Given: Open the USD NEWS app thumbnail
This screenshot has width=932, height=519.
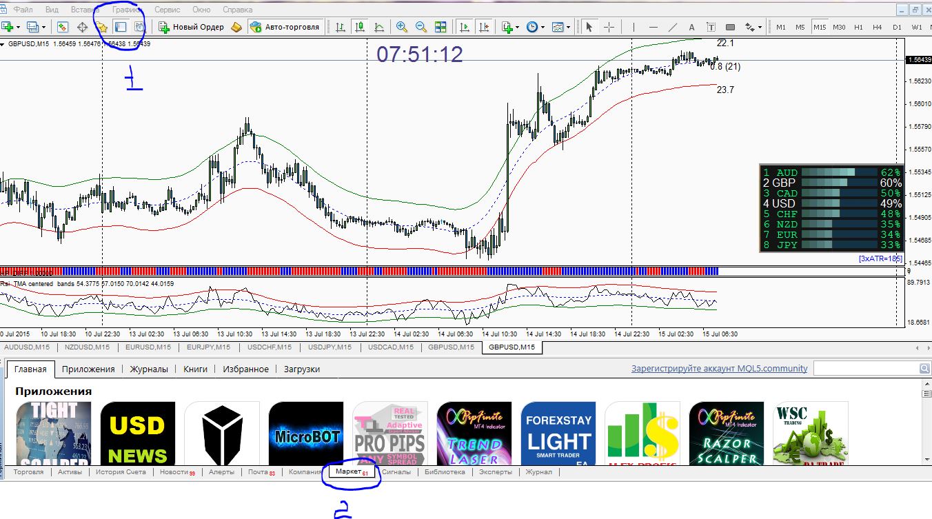Looking at the screenshot, I should coord(138,434).
